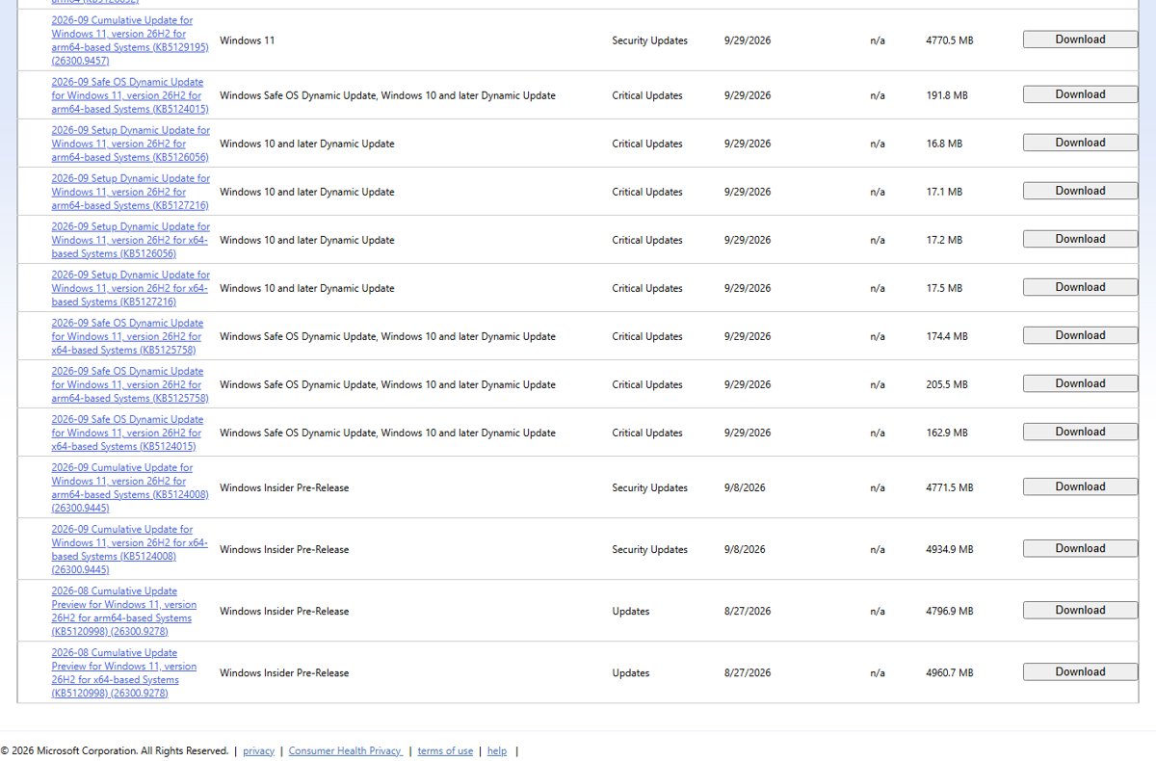Open Setup Dynamic Update arm64 KB5126056 link
The image size is (1156, 761).
click(x=130, y=144)
